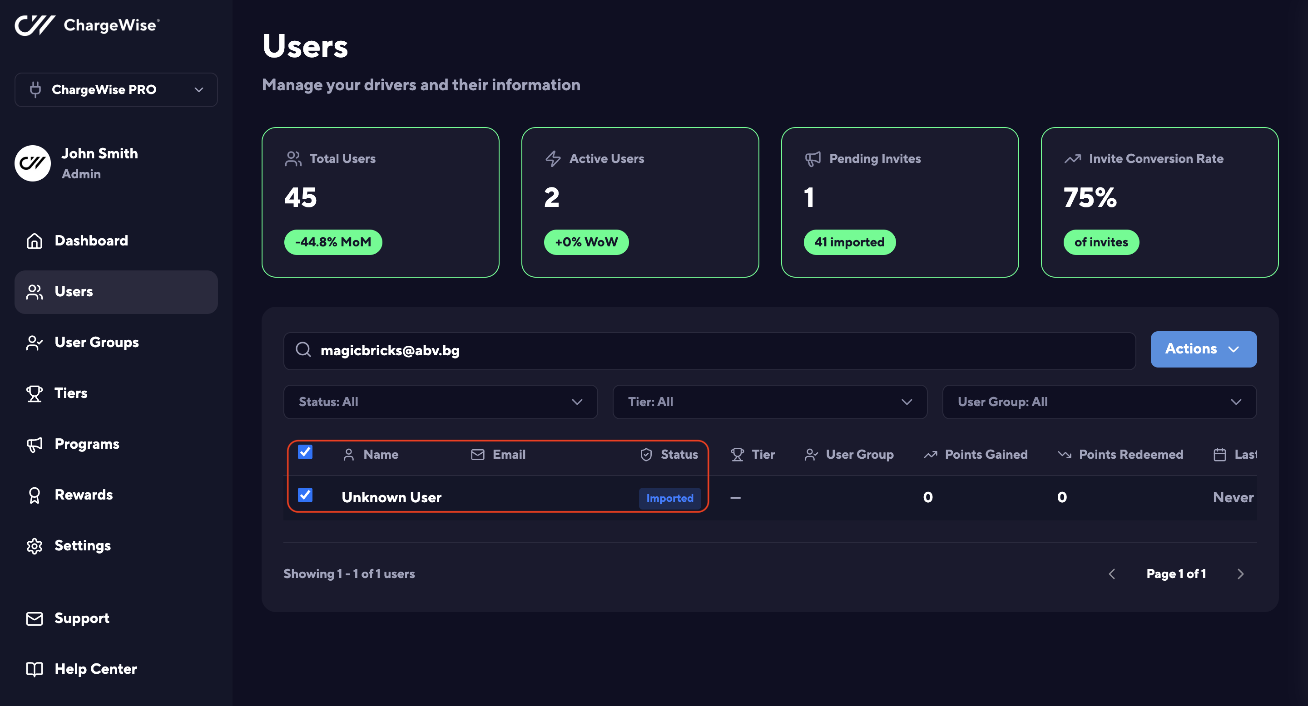
Task: Expand the ChargeWise PRO selector
Action: click(116, 90)
